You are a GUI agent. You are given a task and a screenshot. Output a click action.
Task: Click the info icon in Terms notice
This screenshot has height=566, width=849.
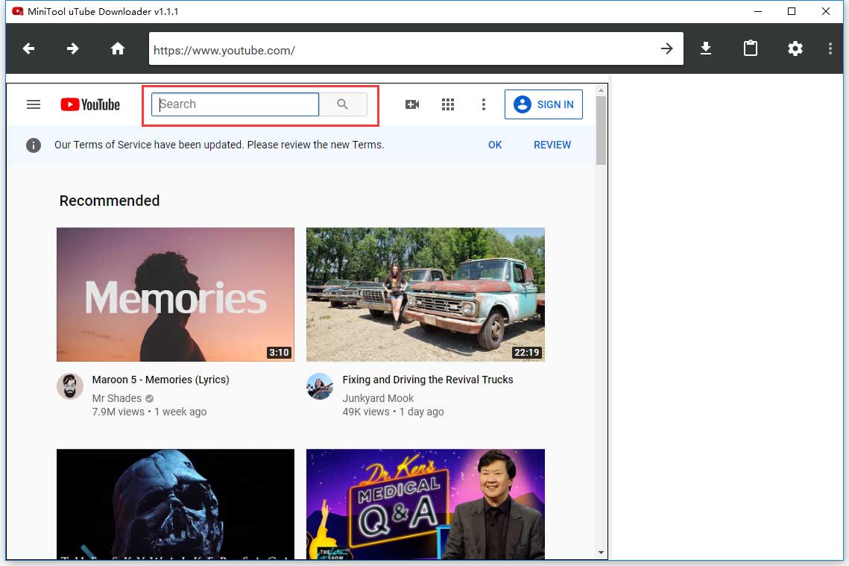34,145
